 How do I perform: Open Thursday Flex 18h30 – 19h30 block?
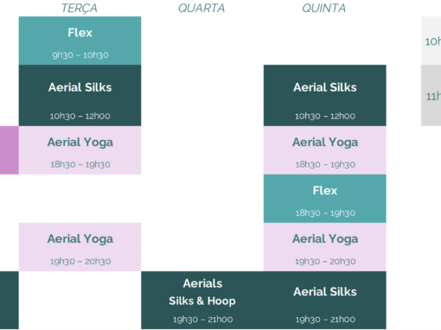325,199
